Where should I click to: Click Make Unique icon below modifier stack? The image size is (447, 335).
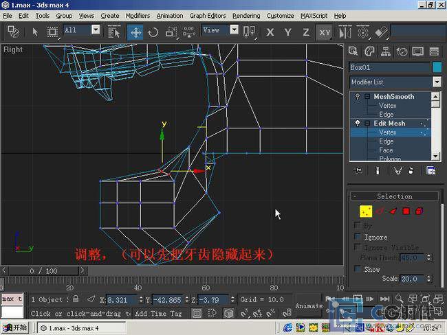pos(397,170)
